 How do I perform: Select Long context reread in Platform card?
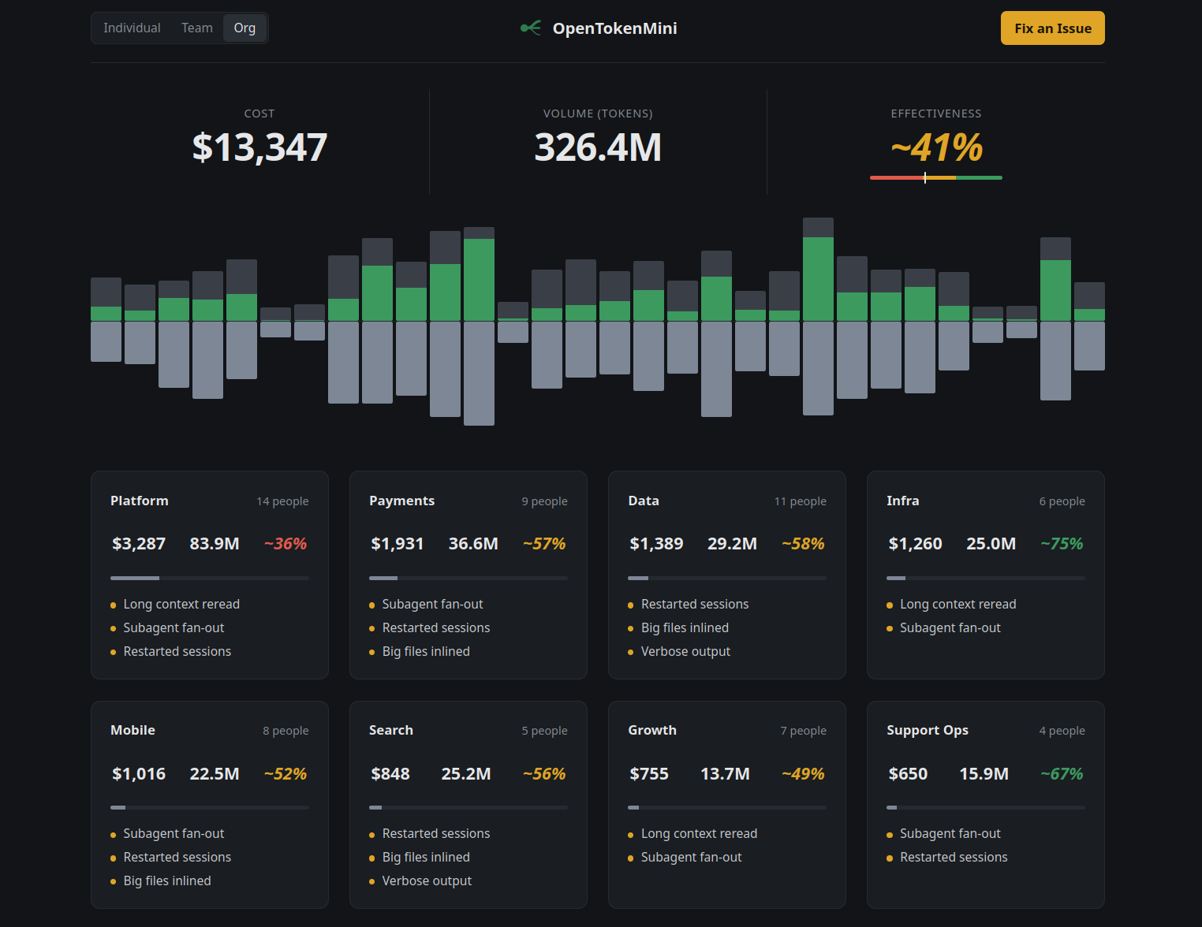click(181, 604)
